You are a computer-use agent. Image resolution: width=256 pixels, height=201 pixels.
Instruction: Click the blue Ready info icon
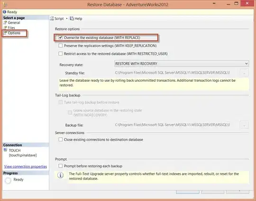(4, 12)
